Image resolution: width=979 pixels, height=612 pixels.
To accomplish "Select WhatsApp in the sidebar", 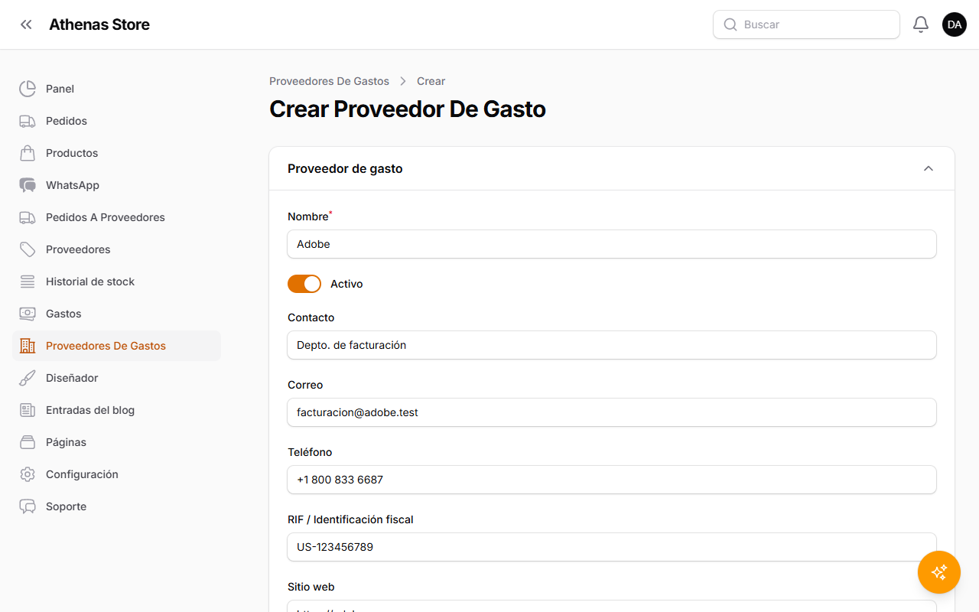I will pos(116,185).
